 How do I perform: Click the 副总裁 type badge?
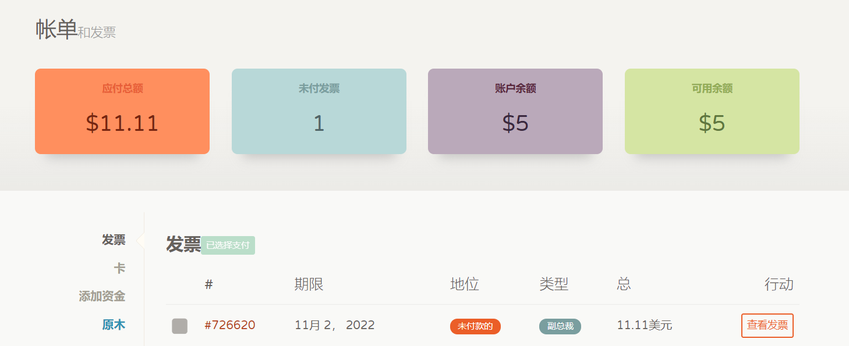click(x=560, y=326)
